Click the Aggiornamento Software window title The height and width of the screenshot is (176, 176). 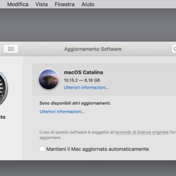click(93, 49)
